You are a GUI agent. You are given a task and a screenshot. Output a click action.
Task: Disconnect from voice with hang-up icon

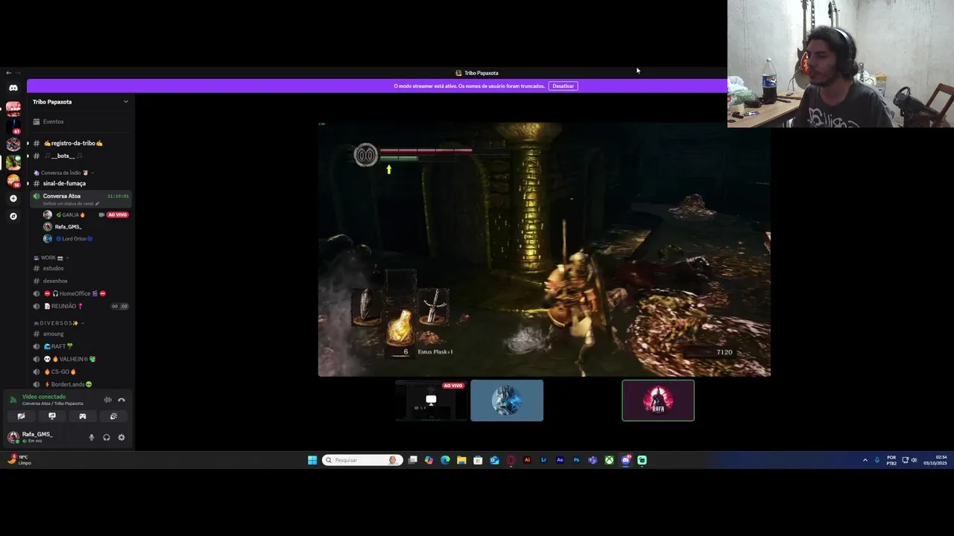point(121,400)
